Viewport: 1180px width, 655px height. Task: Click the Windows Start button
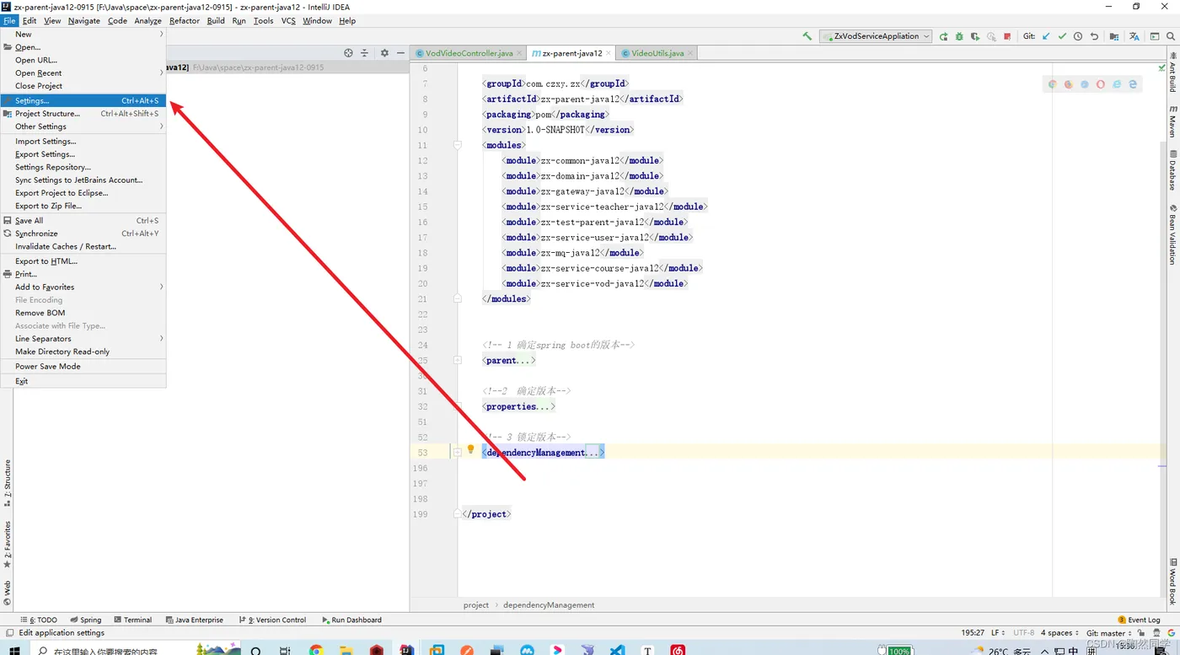tap(14, 650)
